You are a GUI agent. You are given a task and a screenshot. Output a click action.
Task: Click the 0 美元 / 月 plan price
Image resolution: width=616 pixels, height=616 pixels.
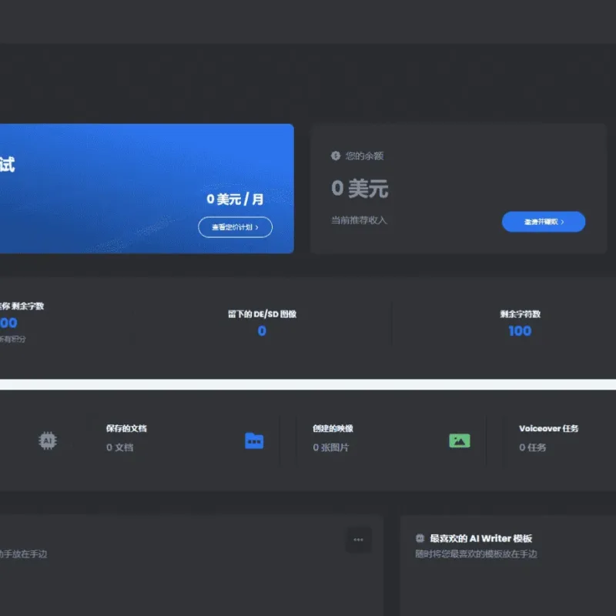coord(235,199)
